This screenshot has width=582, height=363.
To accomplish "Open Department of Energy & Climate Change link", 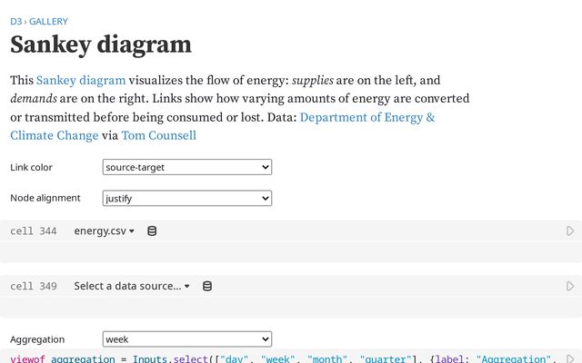I will pyautogui.click(x=366, y=117).
